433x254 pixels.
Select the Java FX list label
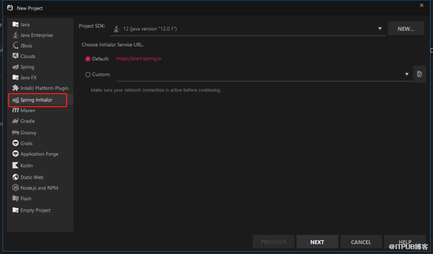tap(28, 77)
